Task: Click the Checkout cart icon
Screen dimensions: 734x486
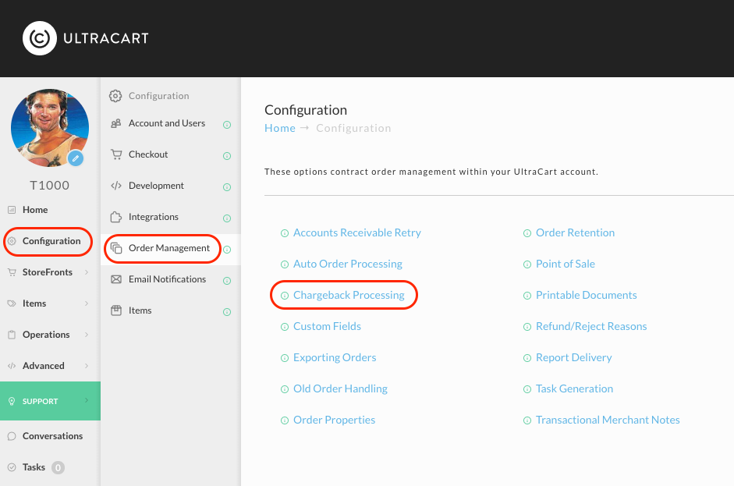Action: (x=116, y=154)
